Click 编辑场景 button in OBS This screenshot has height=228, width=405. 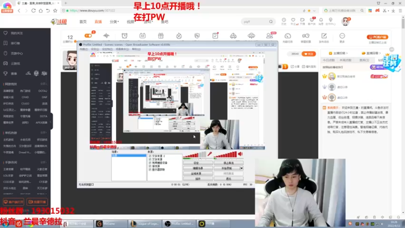(198, 168)
